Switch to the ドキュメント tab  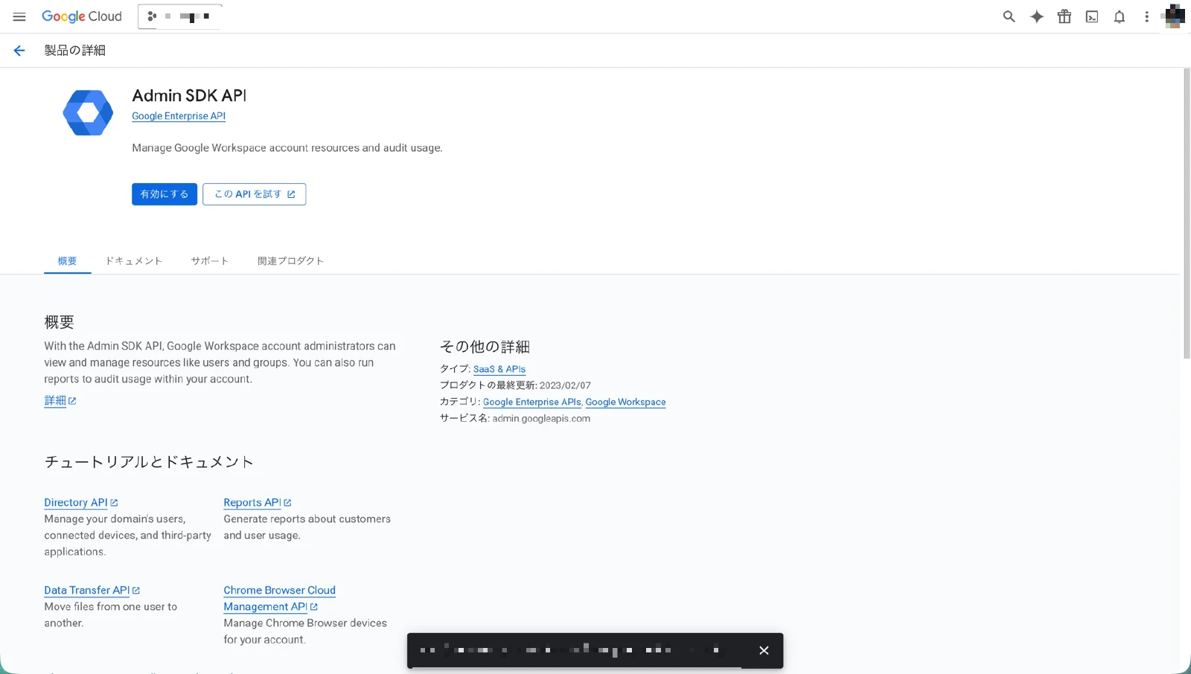pos(133,260)
